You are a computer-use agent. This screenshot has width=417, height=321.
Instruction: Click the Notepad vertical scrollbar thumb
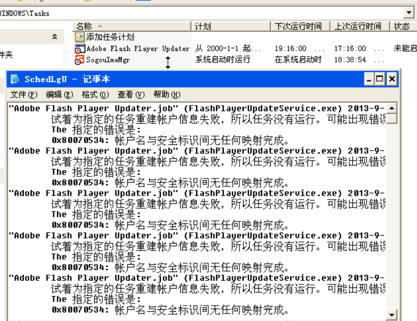click(x=392, y=118)
